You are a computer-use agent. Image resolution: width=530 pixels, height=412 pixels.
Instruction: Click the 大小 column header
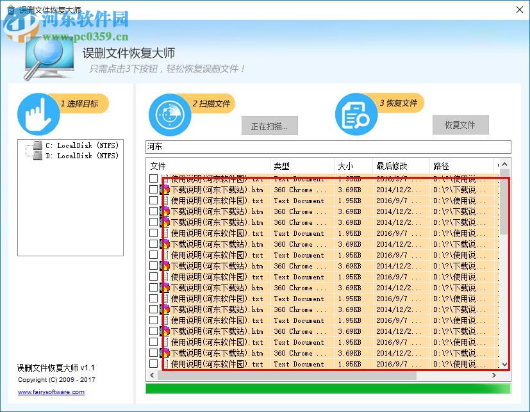[346, 165]
